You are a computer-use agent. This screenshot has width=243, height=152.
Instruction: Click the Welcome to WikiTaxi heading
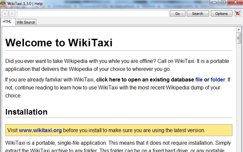click(59, 42)
